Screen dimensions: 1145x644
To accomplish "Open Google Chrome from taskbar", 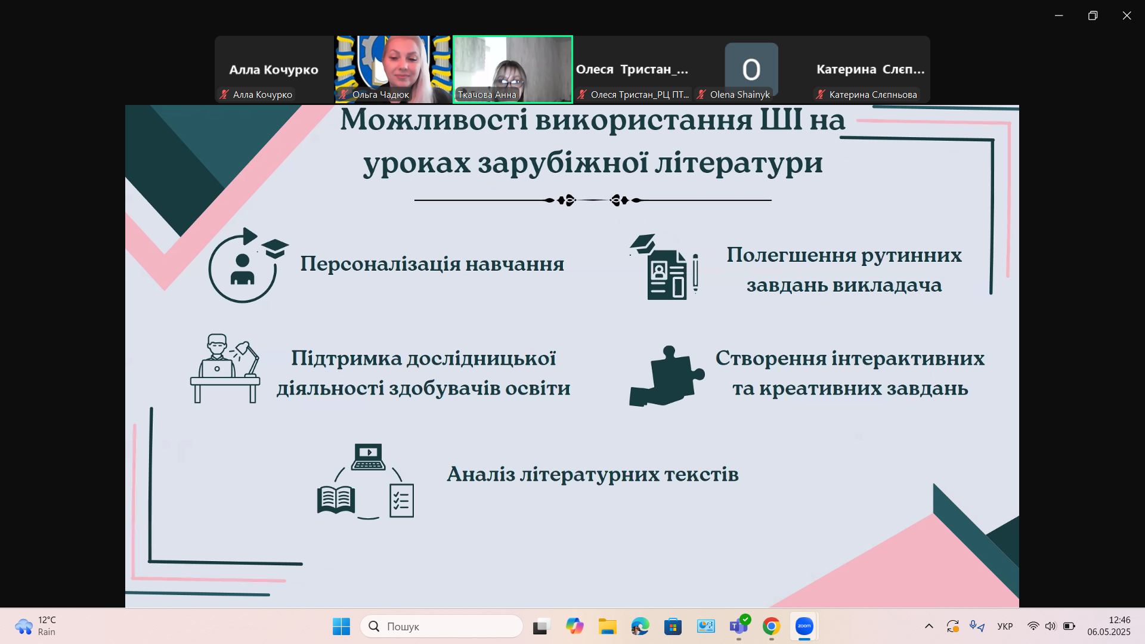I will click(771, 626).
